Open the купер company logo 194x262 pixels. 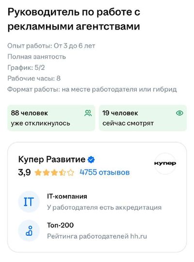(165, 163)
